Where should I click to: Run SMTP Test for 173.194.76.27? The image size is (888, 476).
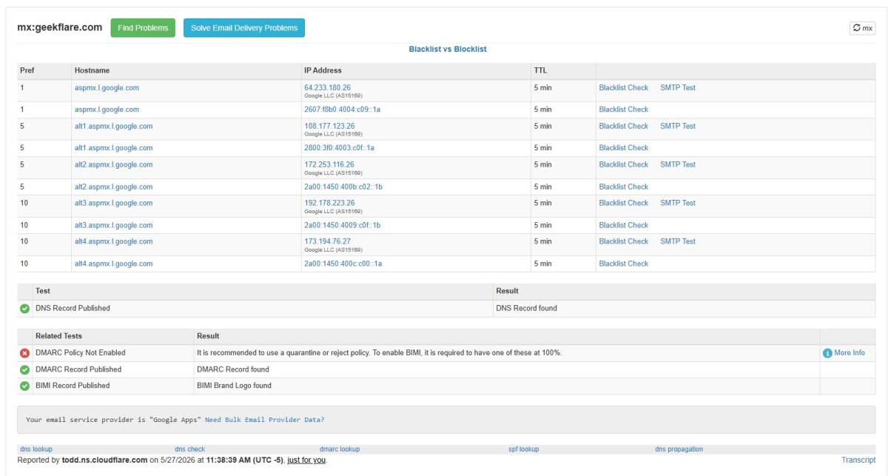click(678, 242)
